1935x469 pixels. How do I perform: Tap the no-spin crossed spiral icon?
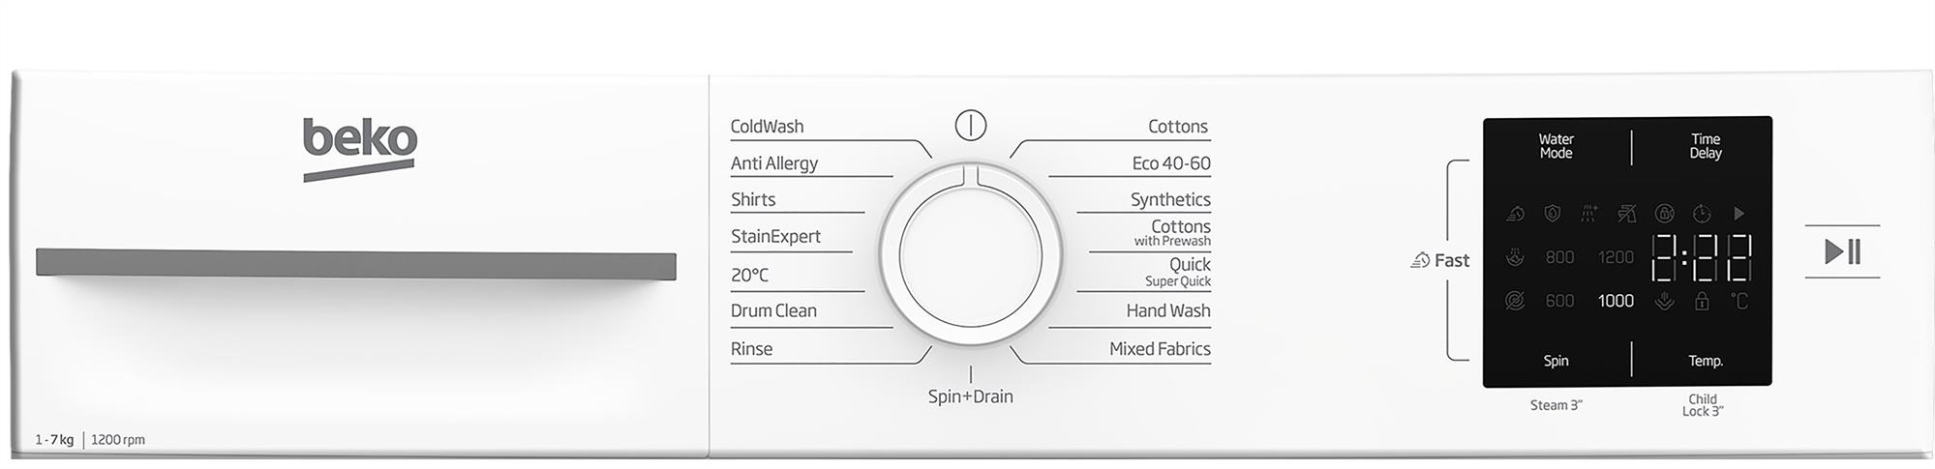(x=1515, y=301)
